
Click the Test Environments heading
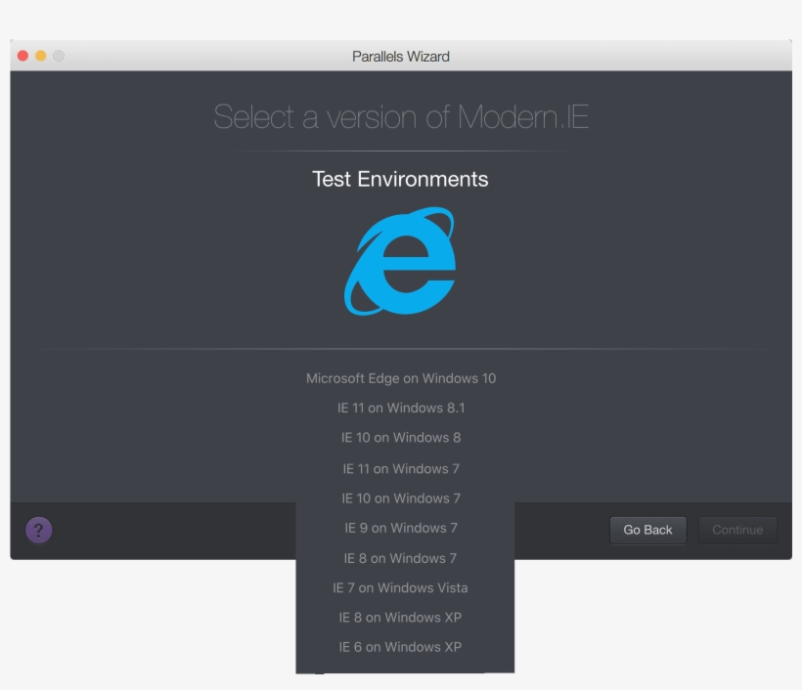[399, 179]
